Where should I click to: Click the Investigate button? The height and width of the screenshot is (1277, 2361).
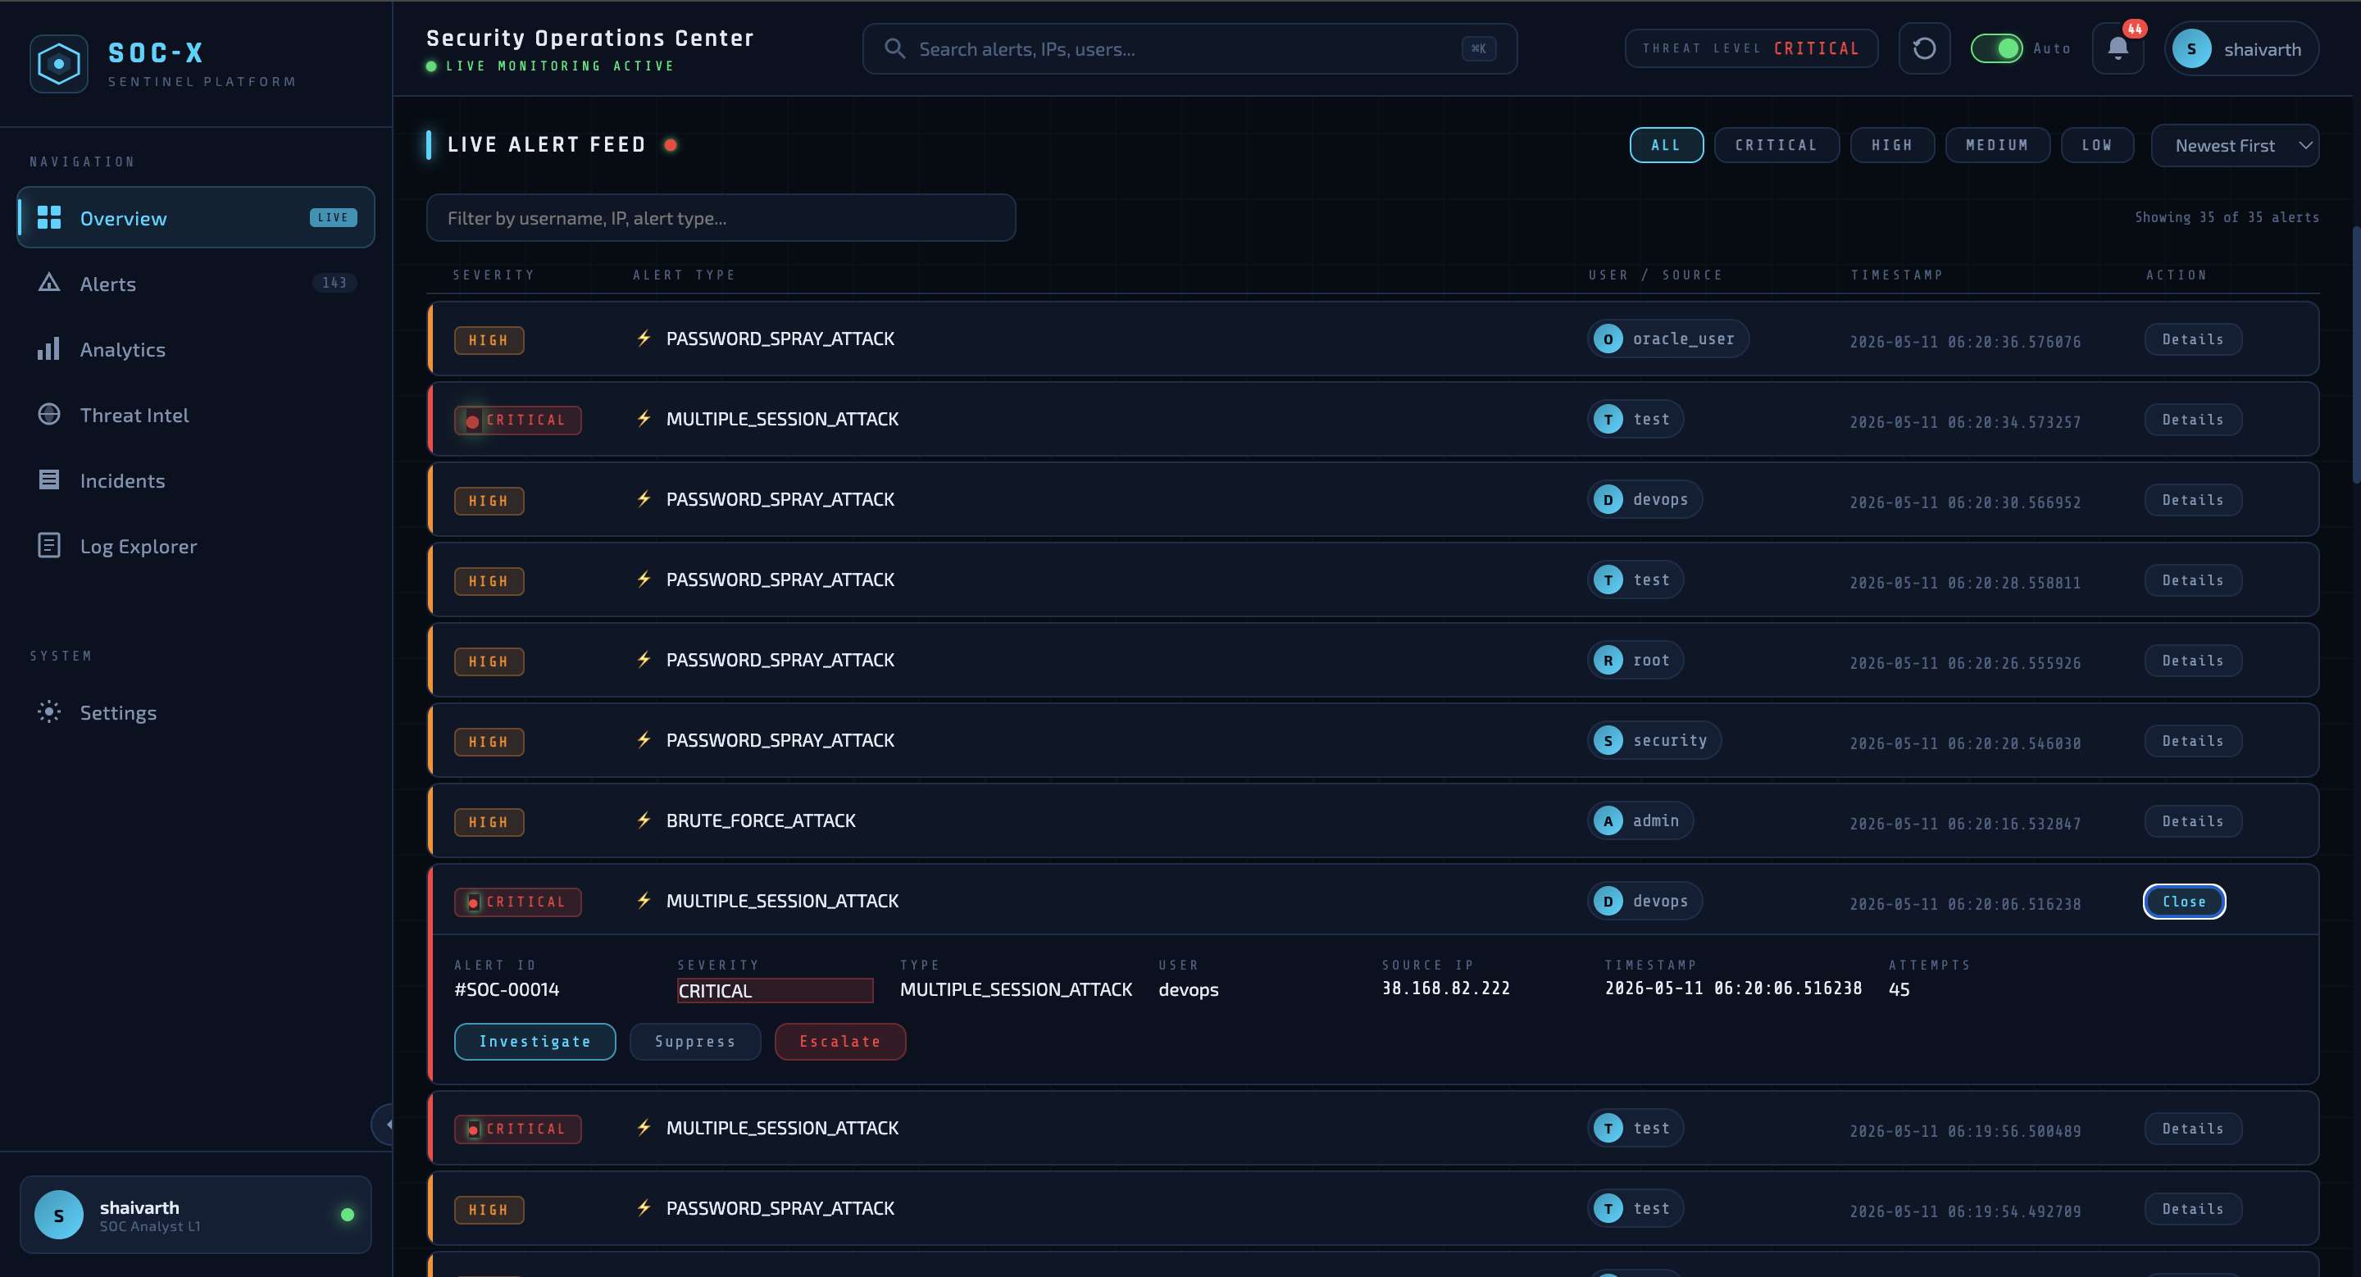point(535,1042)
